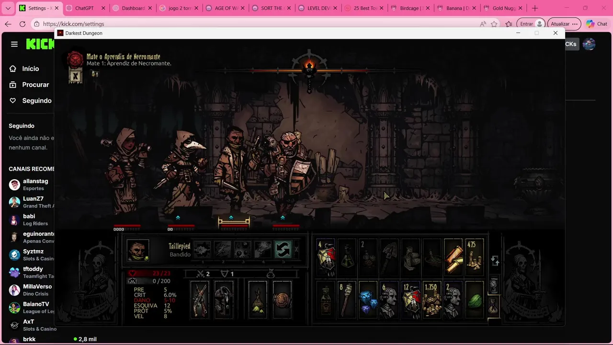Select the Plague Doctor hero
The image size is (613, 345).
183,171
